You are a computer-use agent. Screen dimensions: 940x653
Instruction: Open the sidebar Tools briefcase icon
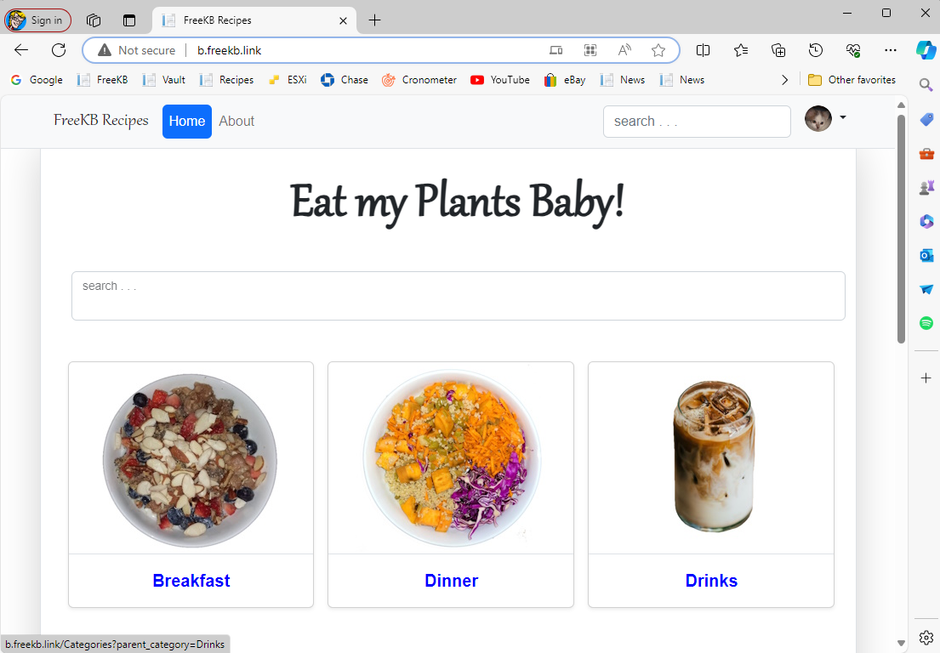[926, 154]
